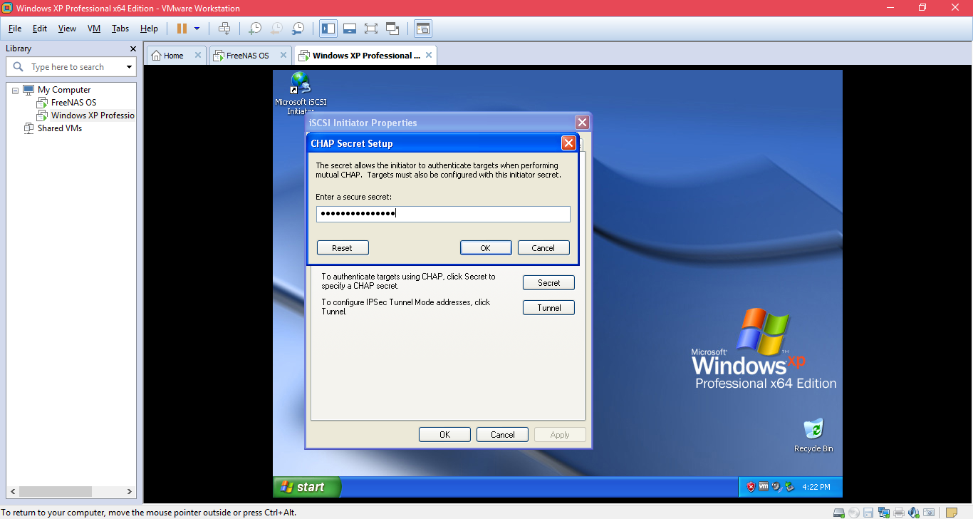Switch to Unity mode icon
The image size is (973, 519).
pyautogui.click(x=392, y=29)
